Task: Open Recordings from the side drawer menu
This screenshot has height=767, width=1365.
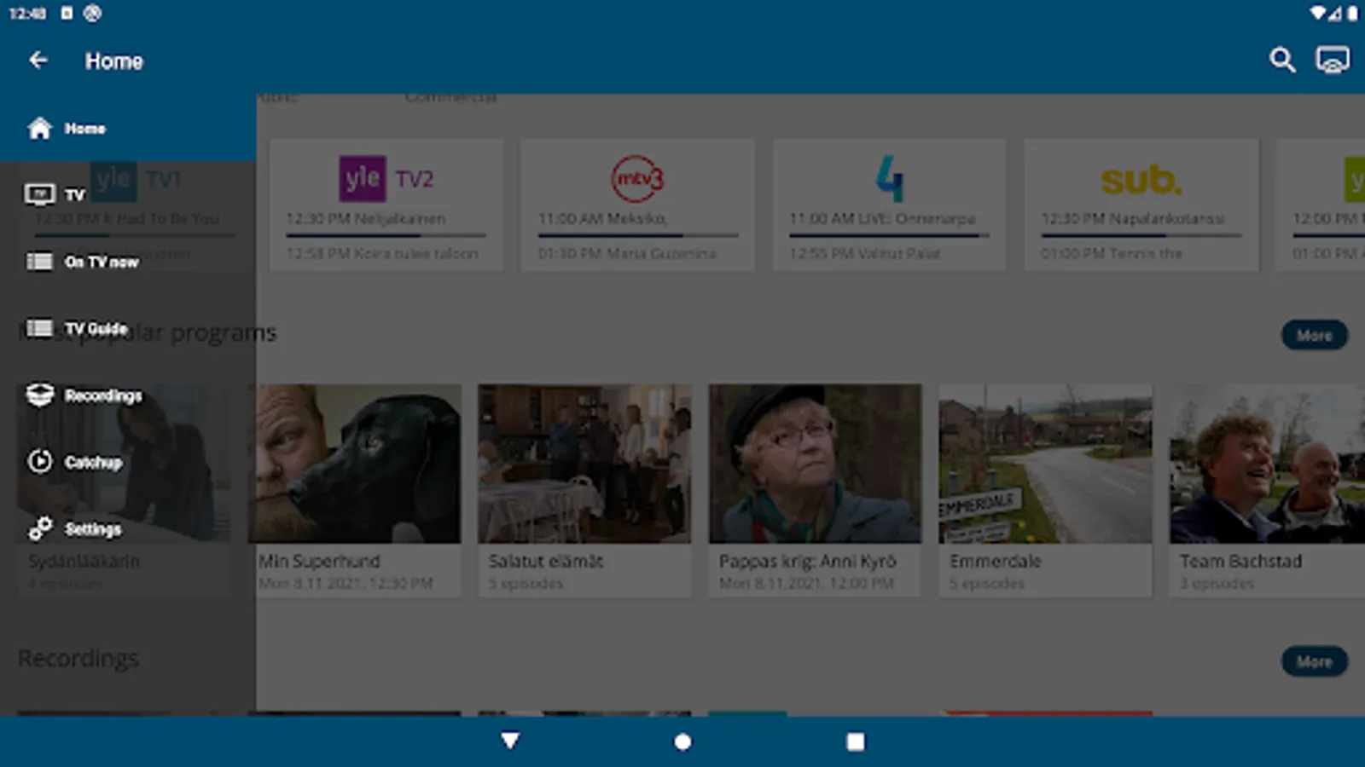Action: [x=103, y=395]
